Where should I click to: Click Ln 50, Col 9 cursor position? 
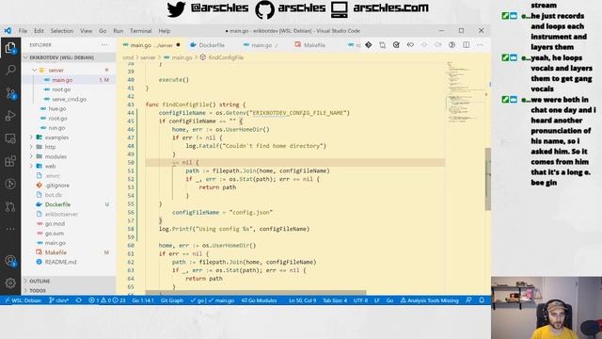point(302,300)
